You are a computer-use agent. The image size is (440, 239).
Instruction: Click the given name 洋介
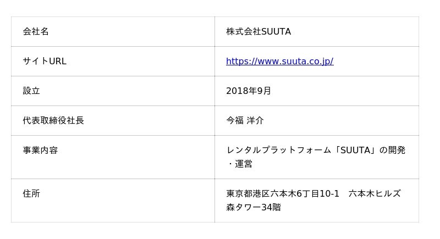coord(255,121)
